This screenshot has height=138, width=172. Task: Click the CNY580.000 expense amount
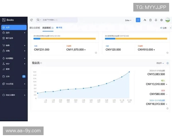tap(157, 94)
